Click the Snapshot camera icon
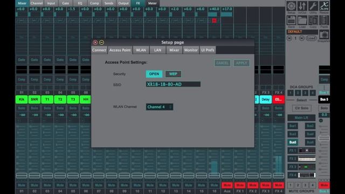This screenshot has width=345, height=194. (x=324, y=34)
